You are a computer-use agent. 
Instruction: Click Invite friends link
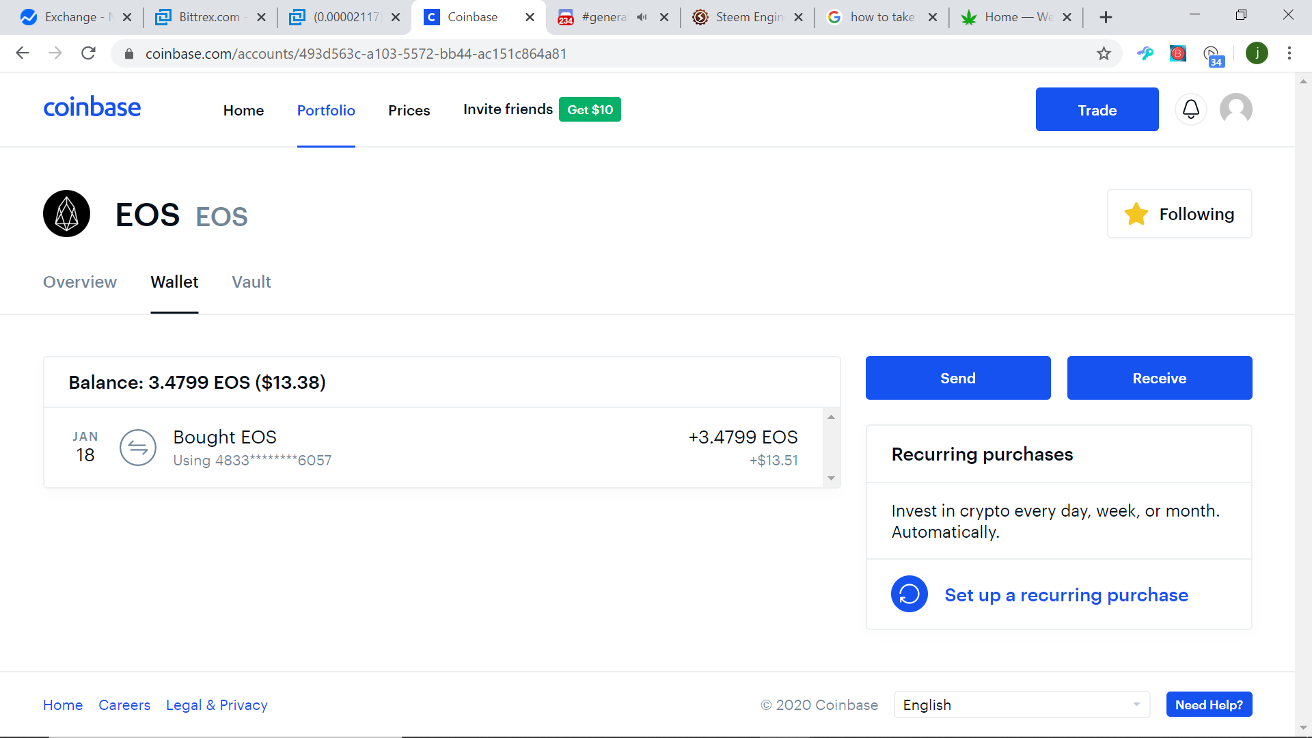[x=508, y=109]
